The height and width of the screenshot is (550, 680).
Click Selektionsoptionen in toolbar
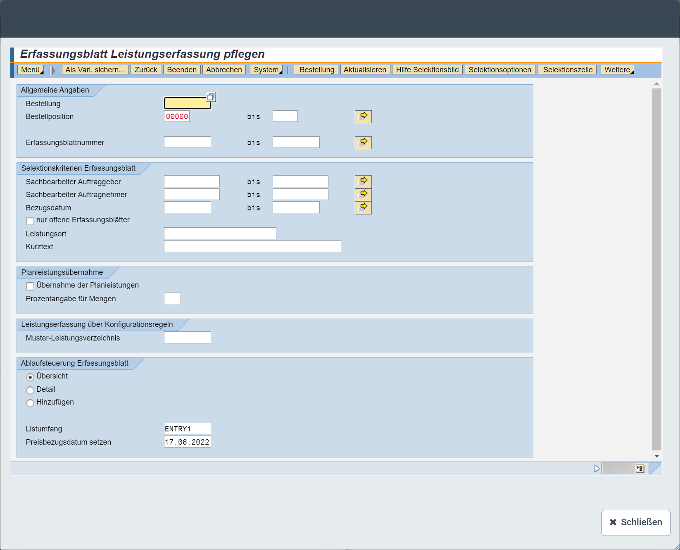[500, 70]
